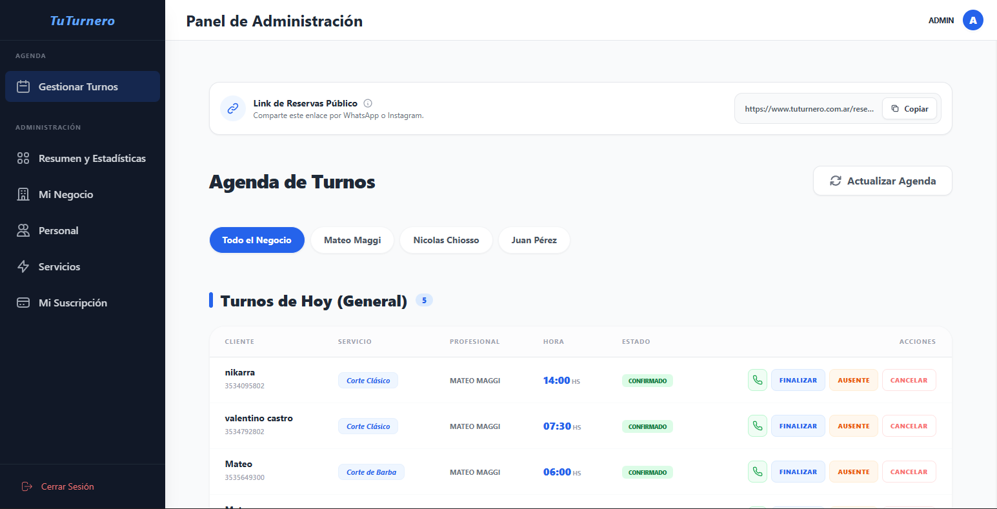Open Personal using the people icon
Screen dimensions: 997x509
tap(23, 230)
